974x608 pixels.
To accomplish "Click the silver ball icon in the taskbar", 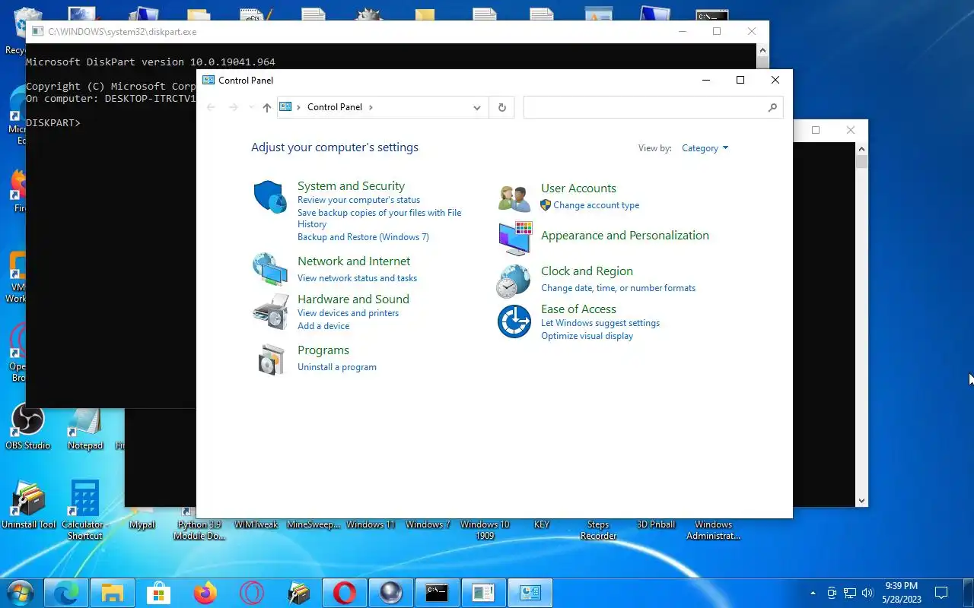I will click(390, 593).
